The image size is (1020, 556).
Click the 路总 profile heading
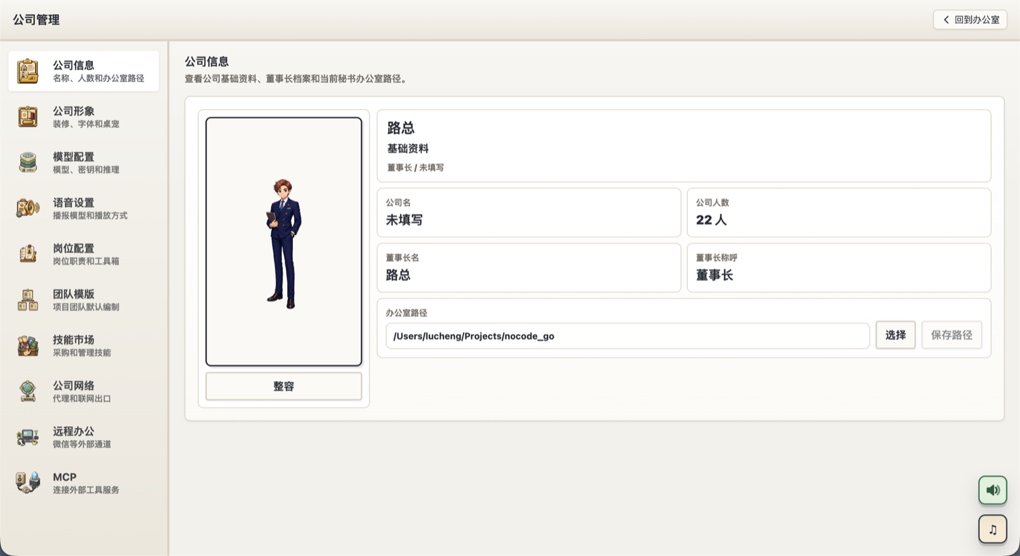[x=401, y=128]
